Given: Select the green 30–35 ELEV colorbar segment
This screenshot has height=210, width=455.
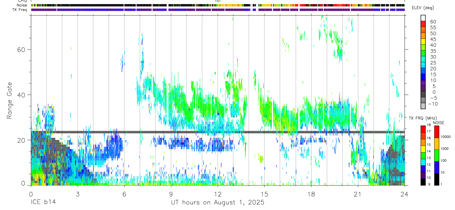Looking at the screenshot, I should pyautogui.click(x=424, y=54).
